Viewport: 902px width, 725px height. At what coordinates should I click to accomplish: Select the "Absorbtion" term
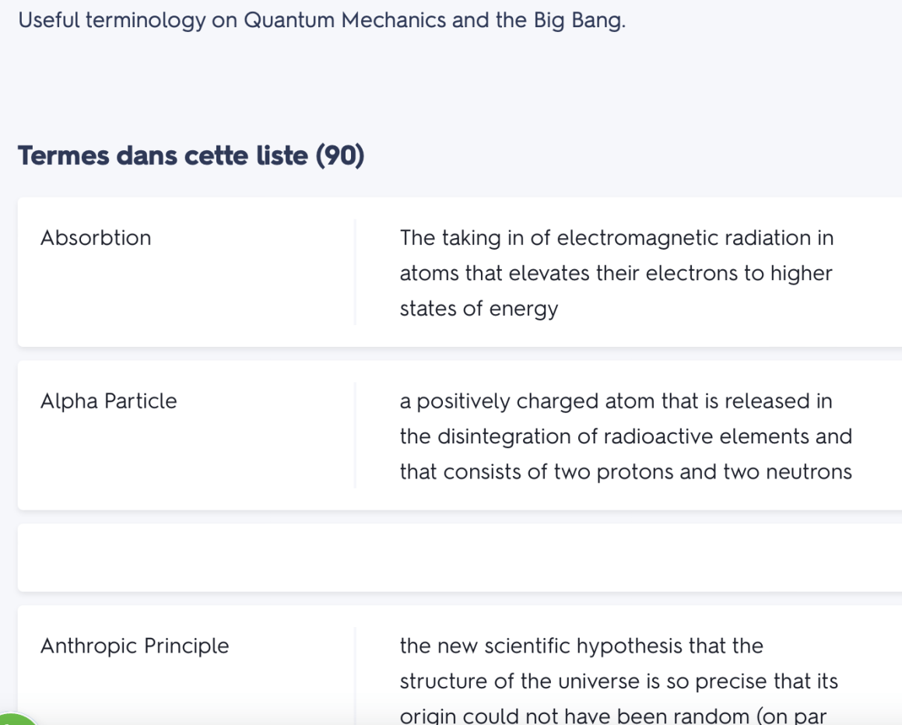96,238
